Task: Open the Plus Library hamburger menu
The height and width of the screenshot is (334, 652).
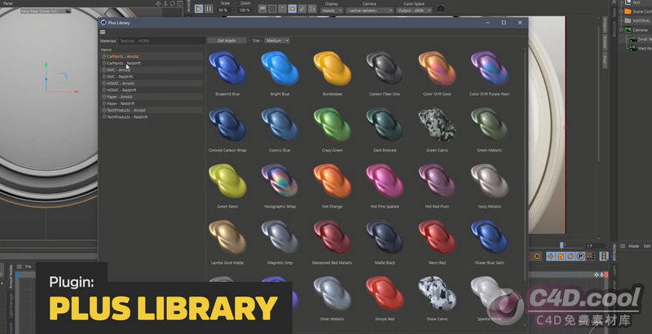Action: click(103, 32)
